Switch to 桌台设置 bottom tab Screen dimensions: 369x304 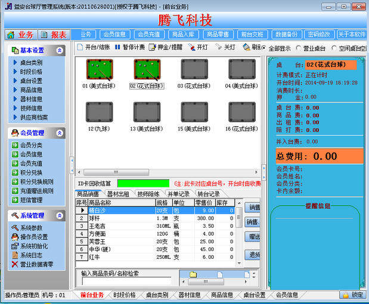[255, 295]
